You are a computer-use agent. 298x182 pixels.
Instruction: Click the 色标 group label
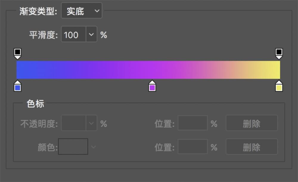click(x=35, y=104)
